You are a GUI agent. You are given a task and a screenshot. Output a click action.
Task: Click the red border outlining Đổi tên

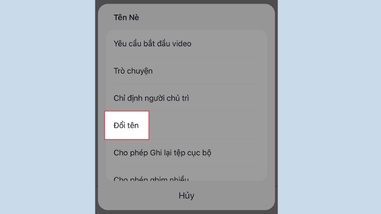pos(127,111)
